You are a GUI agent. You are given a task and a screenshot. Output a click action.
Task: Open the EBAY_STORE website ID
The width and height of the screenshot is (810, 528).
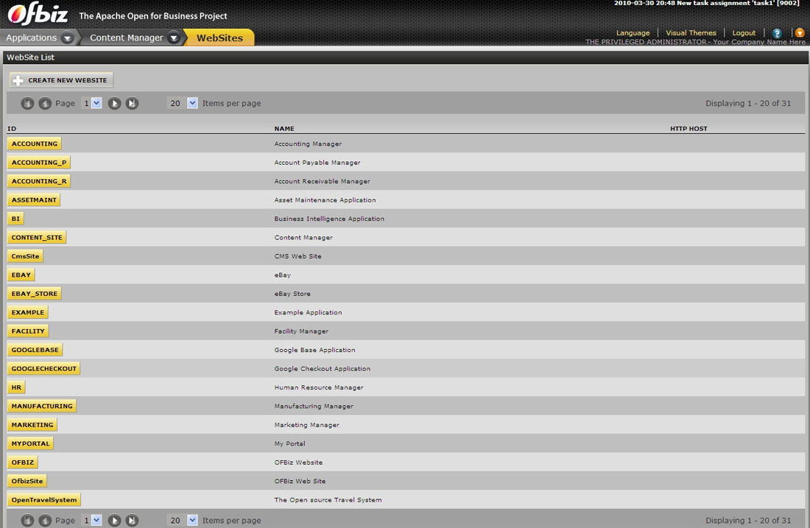[x=35, y=293]
